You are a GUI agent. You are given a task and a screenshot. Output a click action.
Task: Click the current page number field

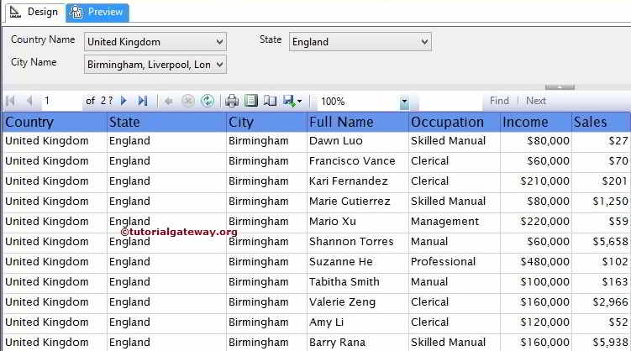61,101
